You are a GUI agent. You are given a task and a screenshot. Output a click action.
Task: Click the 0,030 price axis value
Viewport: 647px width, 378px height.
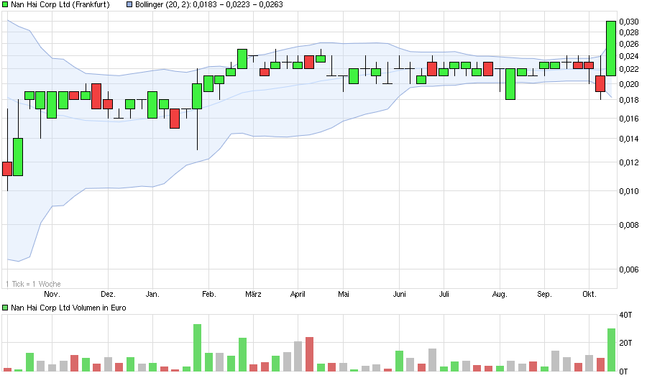(629, 22)
